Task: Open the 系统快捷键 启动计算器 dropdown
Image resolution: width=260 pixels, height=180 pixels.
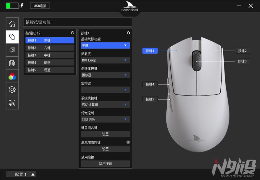Action: (105, 105)
